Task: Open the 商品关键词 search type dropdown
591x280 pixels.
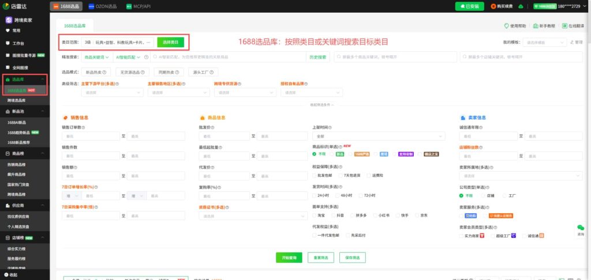Action: (x=96, y=57)
